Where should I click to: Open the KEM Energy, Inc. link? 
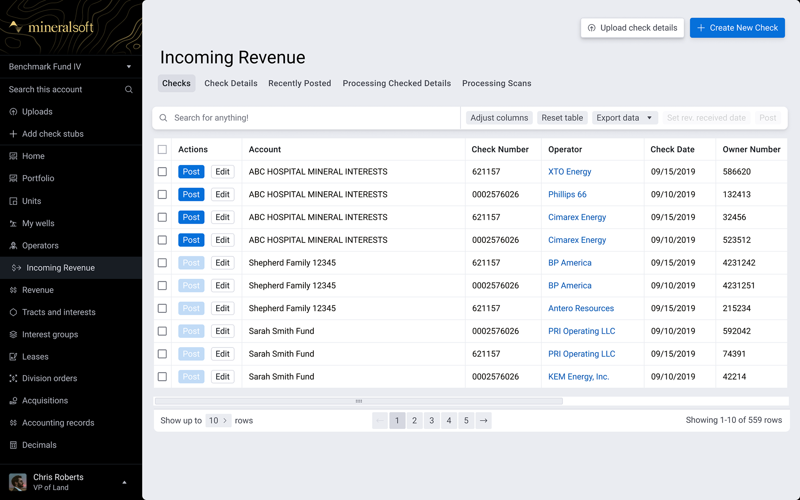578,377
